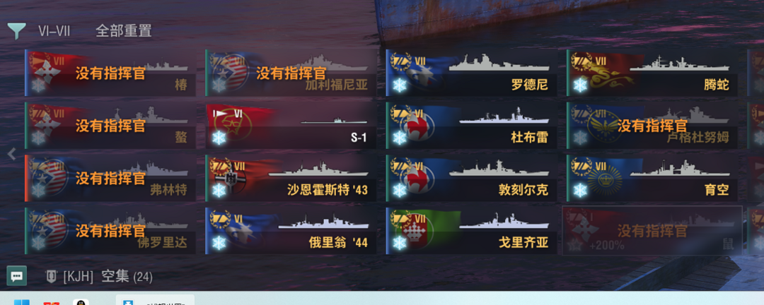Click the 全部重置 reset-all button

[x=123, y=31]
